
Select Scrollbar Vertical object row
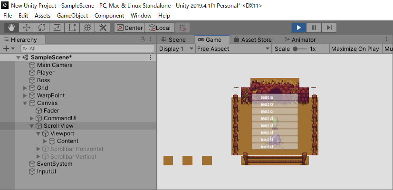point(78,157)
